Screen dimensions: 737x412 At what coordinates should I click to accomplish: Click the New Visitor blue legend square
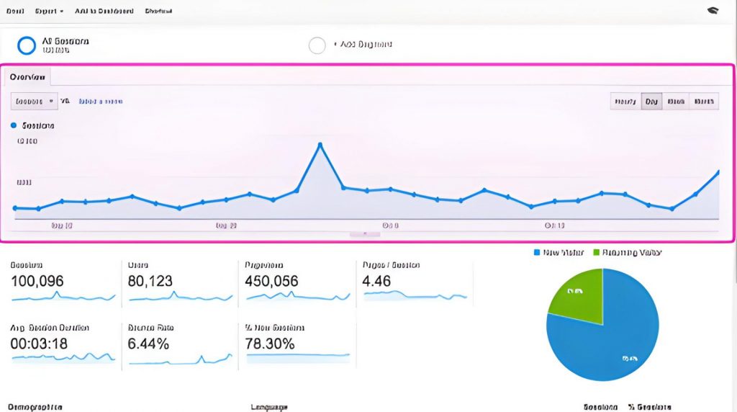[x=538, y=253]
